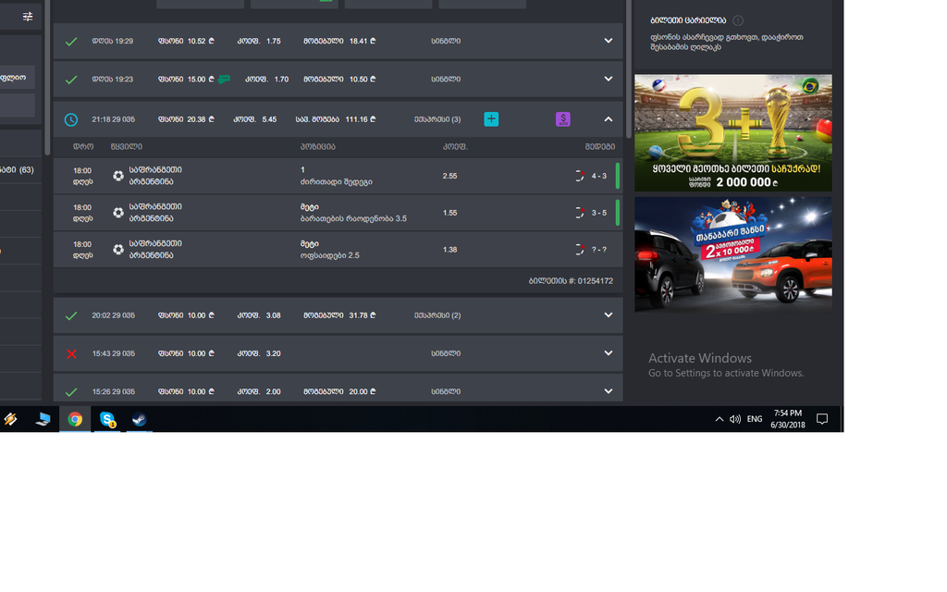Open the filter sliders icon in left sidebar
Image resolution: width=947 pixels, height=592 pixels.
click(28, 17)
